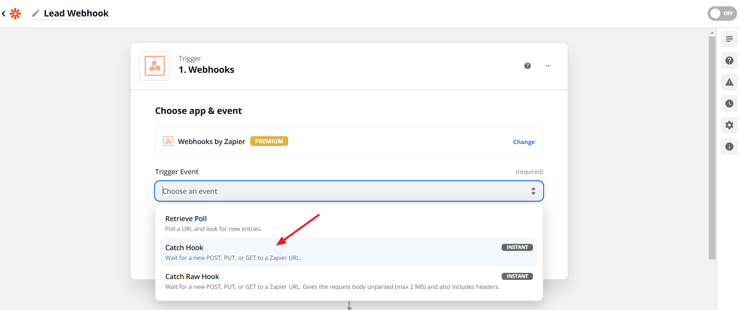Toggle the event dropdown arrows
The width and height of the screenshot is (739, 310).
(533, 191)
